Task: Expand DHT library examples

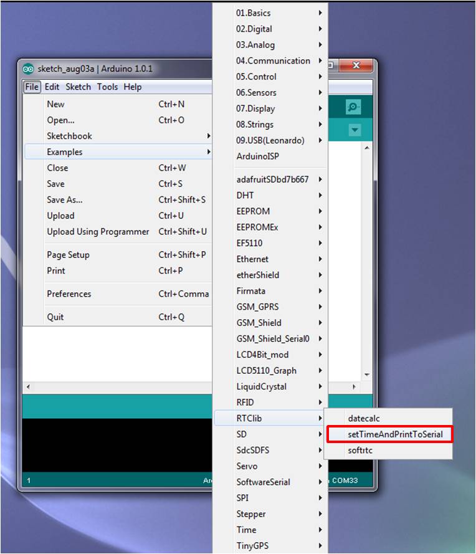Action: coord(270,196)
